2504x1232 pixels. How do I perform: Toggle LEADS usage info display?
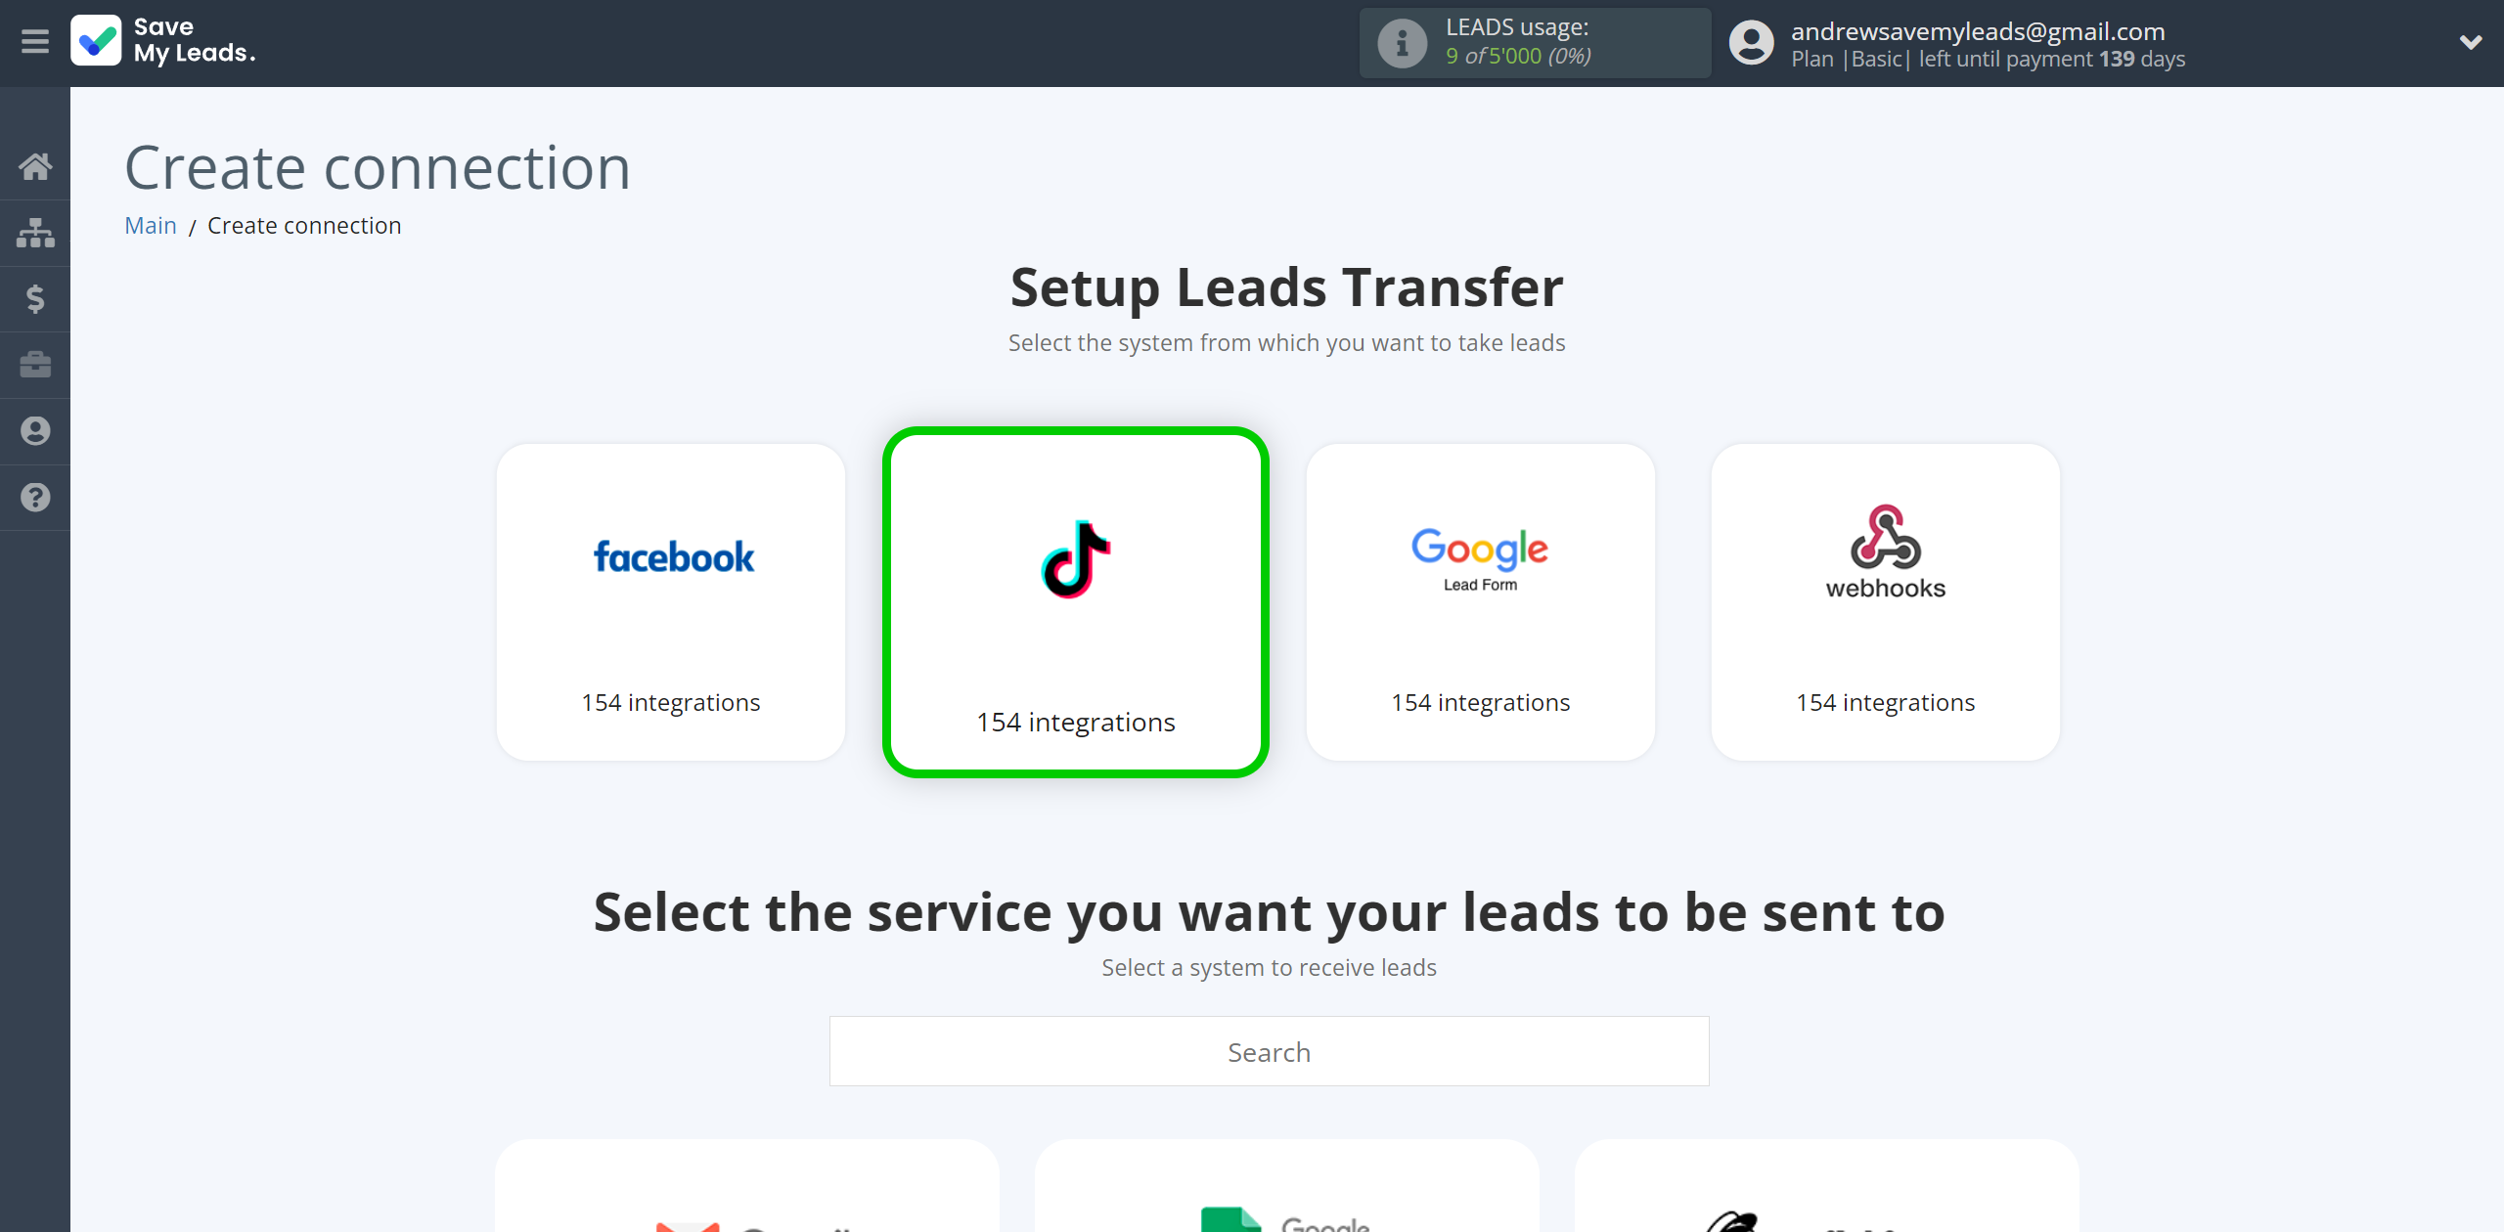(x=1398, y=41)
